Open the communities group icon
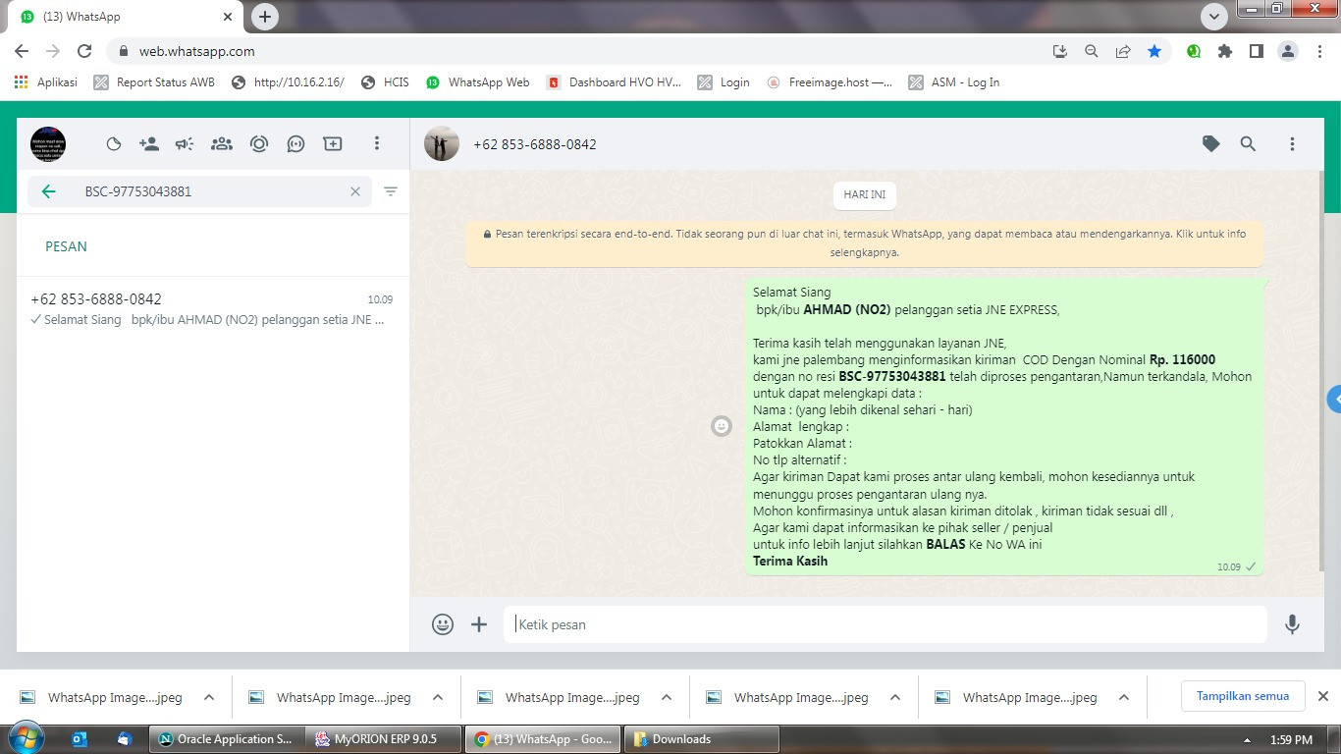The width and height of the screenshot is (1341, 754). pyautogui.click(x=222, y=144)
